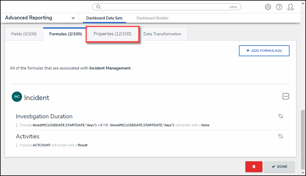Screen dimensions: 306x176
Task: Open the user profile icon
Action: point(290,7)
